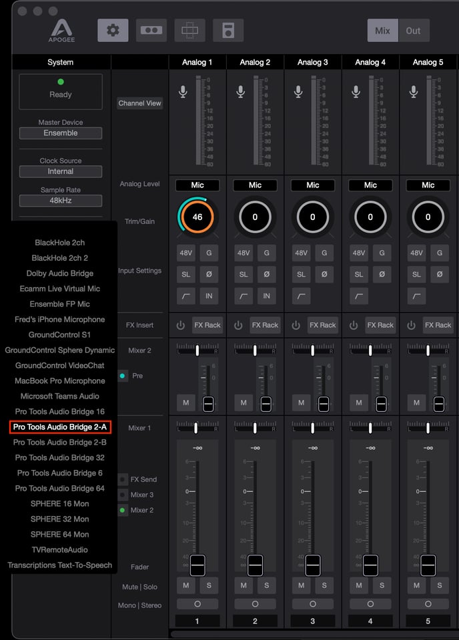Screen dimensions: 459x640
Task: Toggle Soft Limit SL on Analog 2
Action: pos(244,274)
